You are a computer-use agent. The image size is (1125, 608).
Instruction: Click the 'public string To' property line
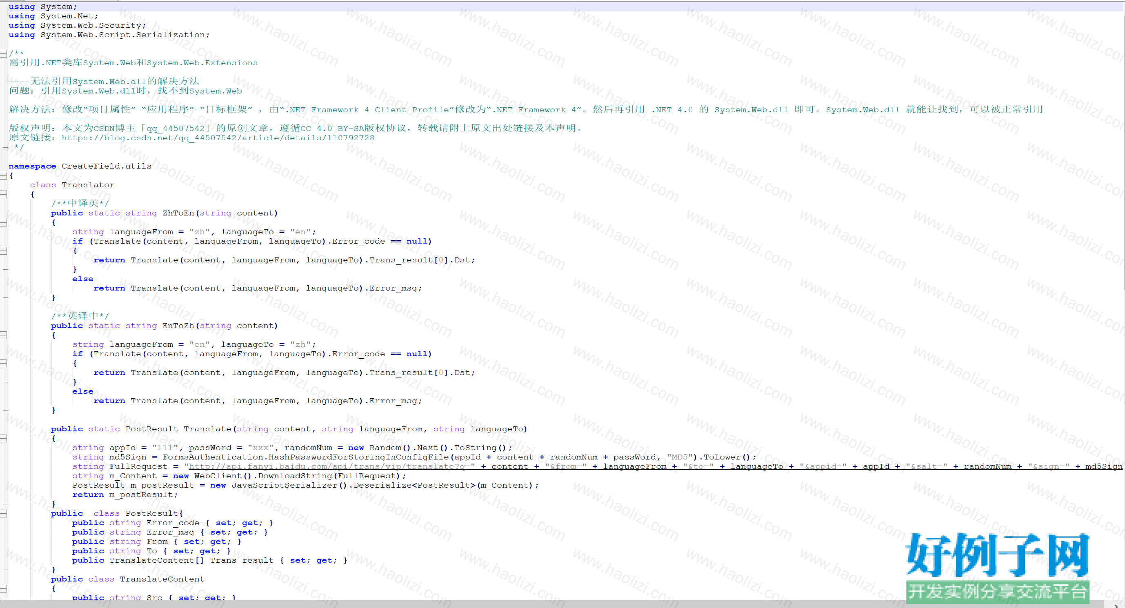click(151, 551)
